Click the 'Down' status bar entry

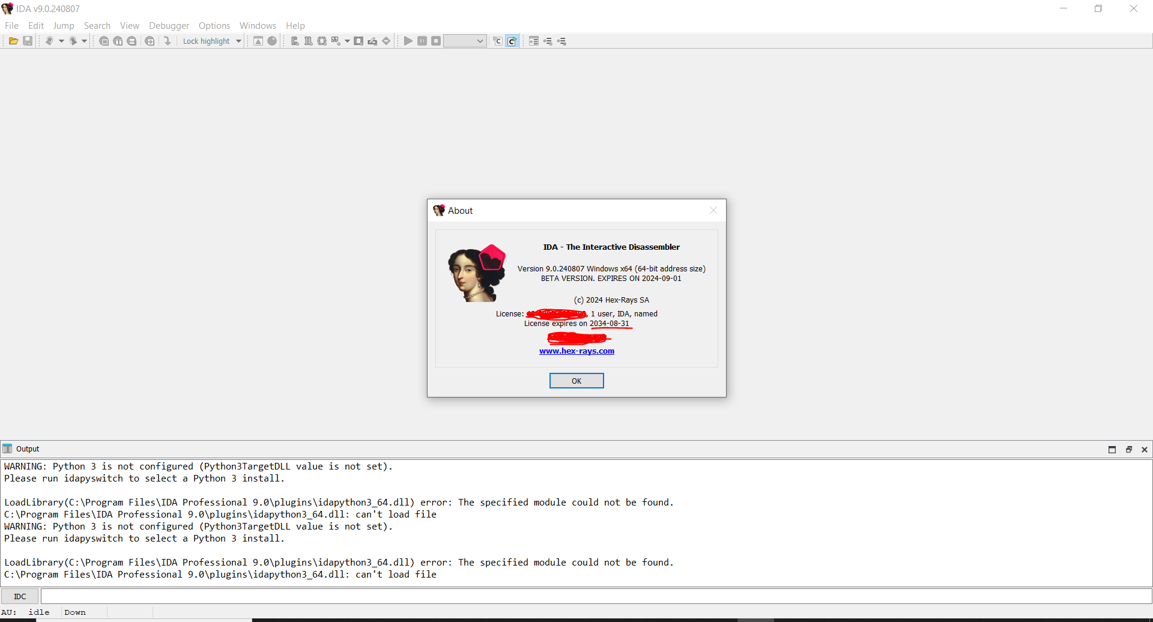pyautogui.click(x=75, y=612)
